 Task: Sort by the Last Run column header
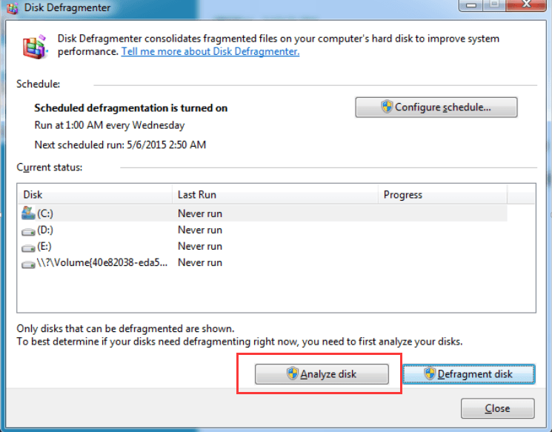point(274,195)
